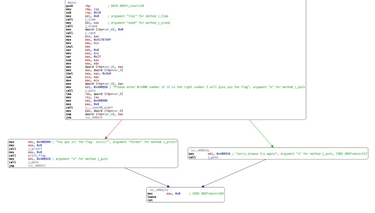Select the 'sub rsp, 0x10' instruction
The image size is (375, 213).
point(83,13)
